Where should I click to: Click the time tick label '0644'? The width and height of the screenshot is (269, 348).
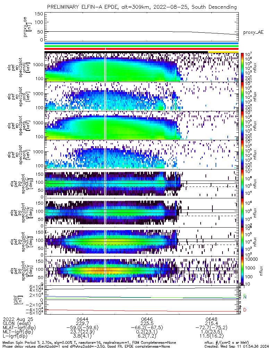click(x=82, y=319)
